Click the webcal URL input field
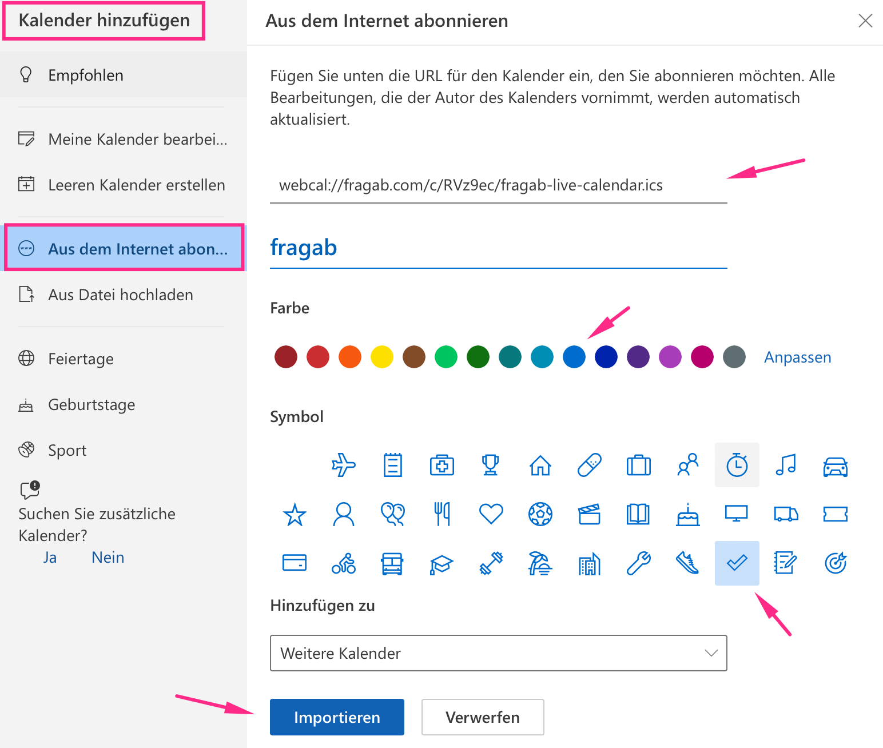This screenshot has height=748, width=883. (x=499, y=185)
